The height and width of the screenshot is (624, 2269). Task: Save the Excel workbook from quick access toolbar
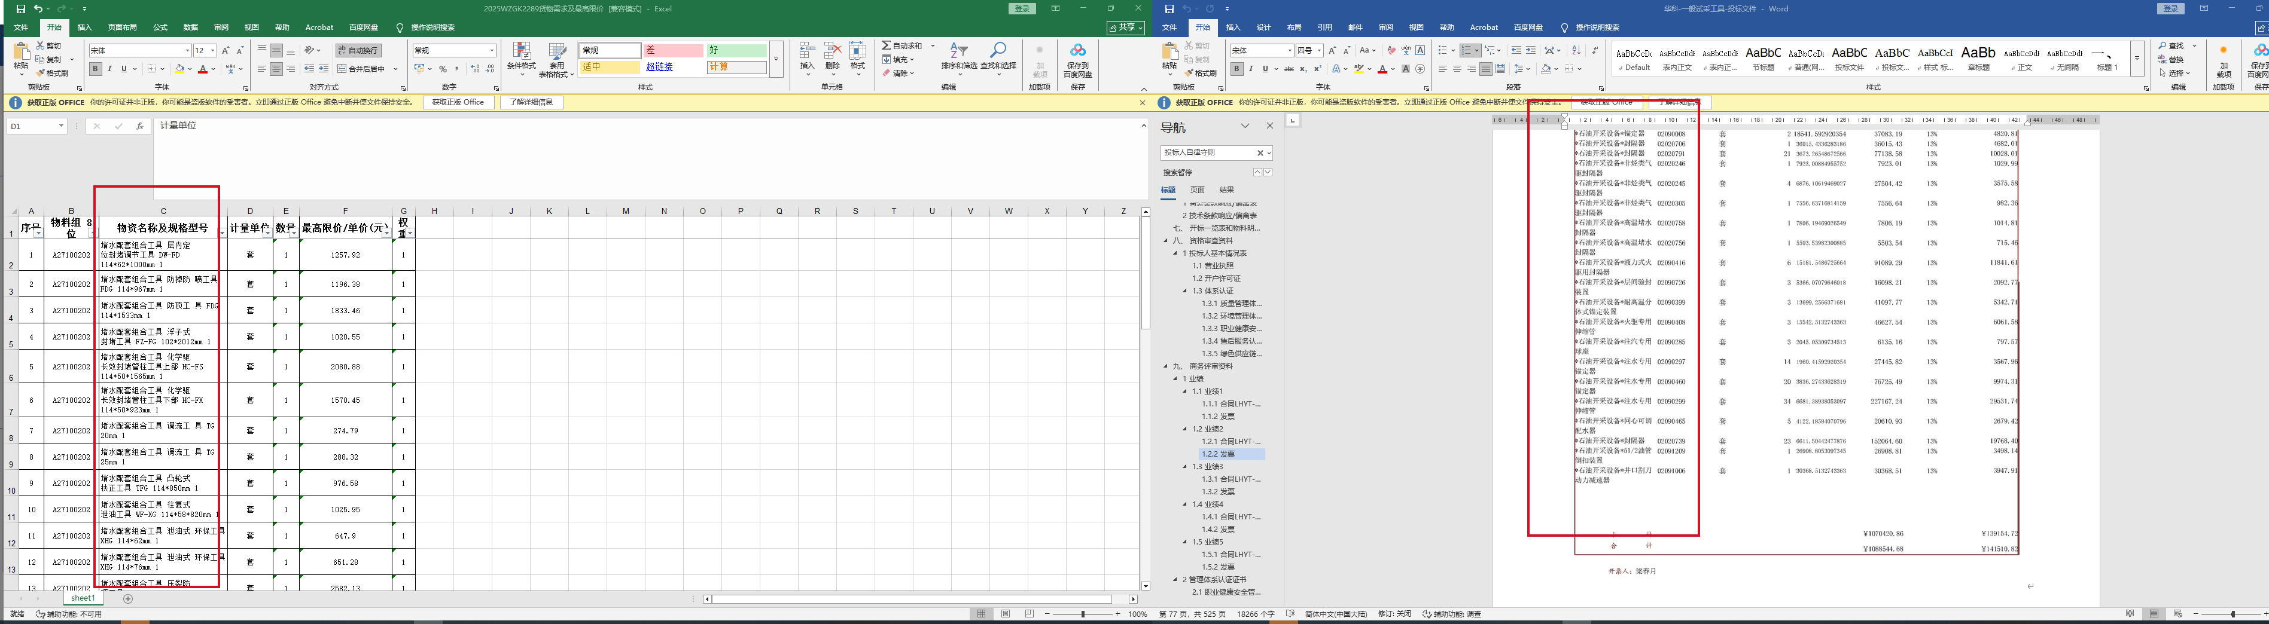(21, 9)
